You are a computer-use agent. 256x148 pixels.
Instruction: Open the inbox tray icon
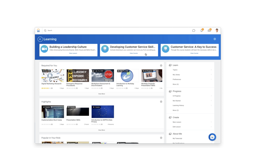[x=209, y=31]
